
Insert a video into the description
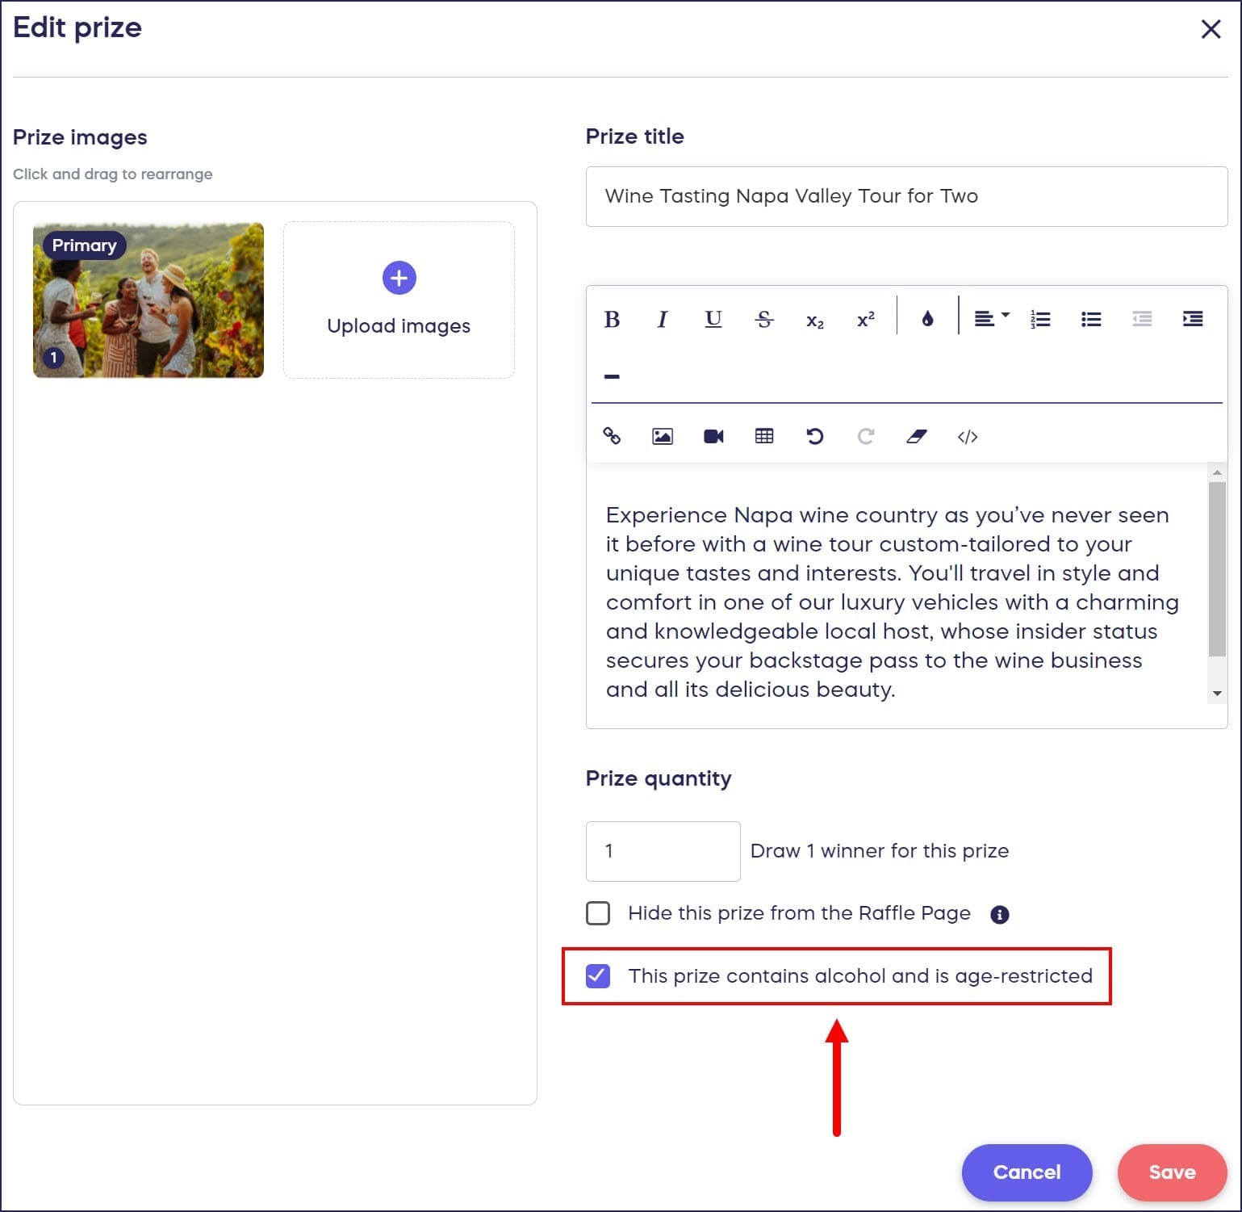(x=713, y=437)
